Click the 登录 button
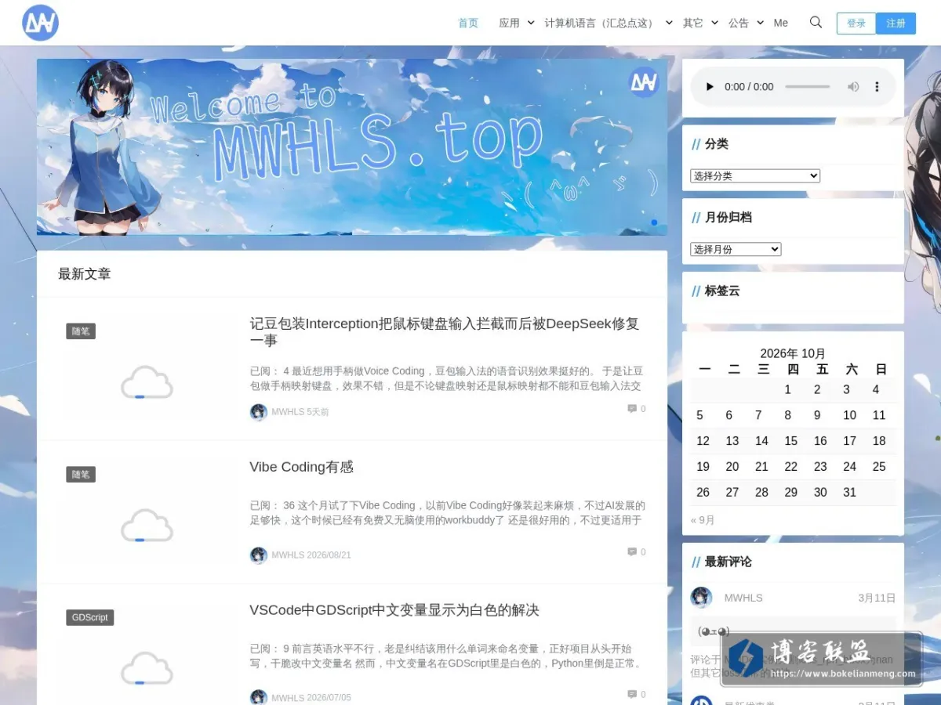This screenshot has height=705, width=941. click(x=856, y=23)
